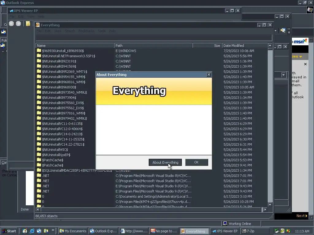Click the E:\WINDOWS path cell

(x=126, y=51)
